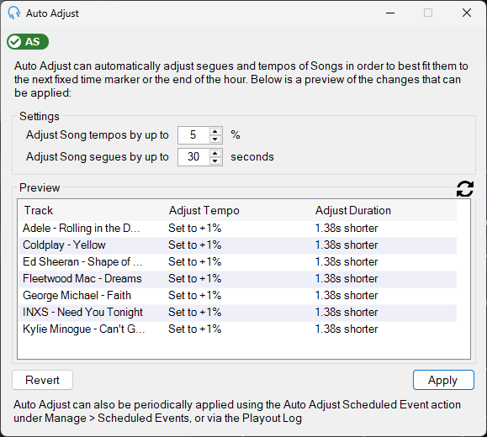
Task: Click the Adjust Tempo column header
Action: [x=204, y=210]
